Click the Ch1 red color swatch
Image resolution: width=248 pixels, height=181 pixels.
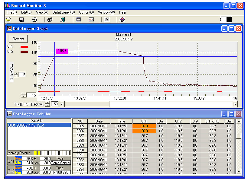24,47
